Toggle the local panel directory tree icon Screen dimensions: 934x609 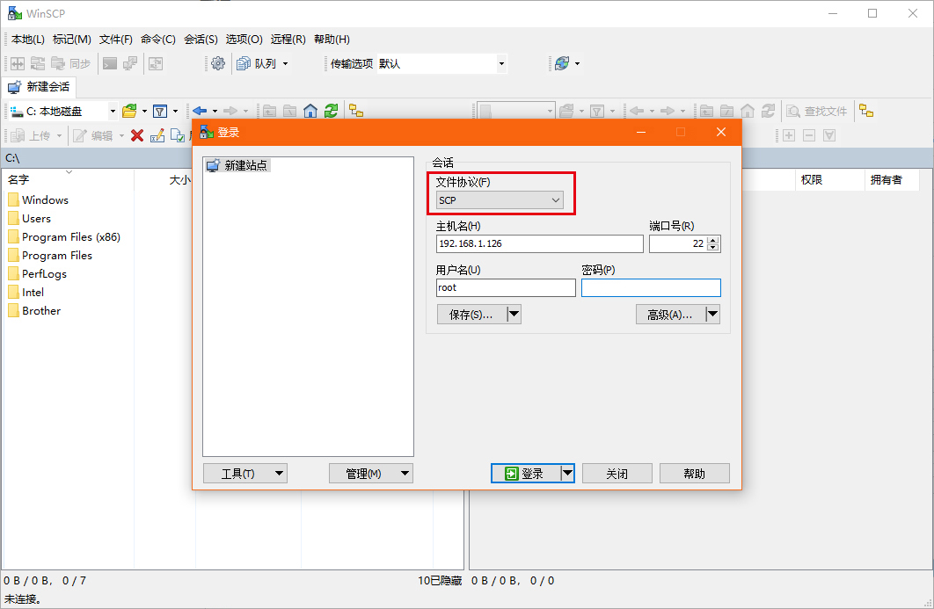point(356,112)
